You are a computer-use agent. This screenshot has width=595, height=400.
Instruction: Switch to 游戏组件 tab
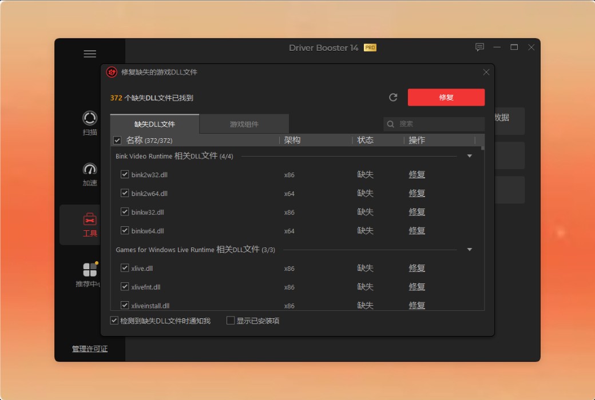point(244,124)
